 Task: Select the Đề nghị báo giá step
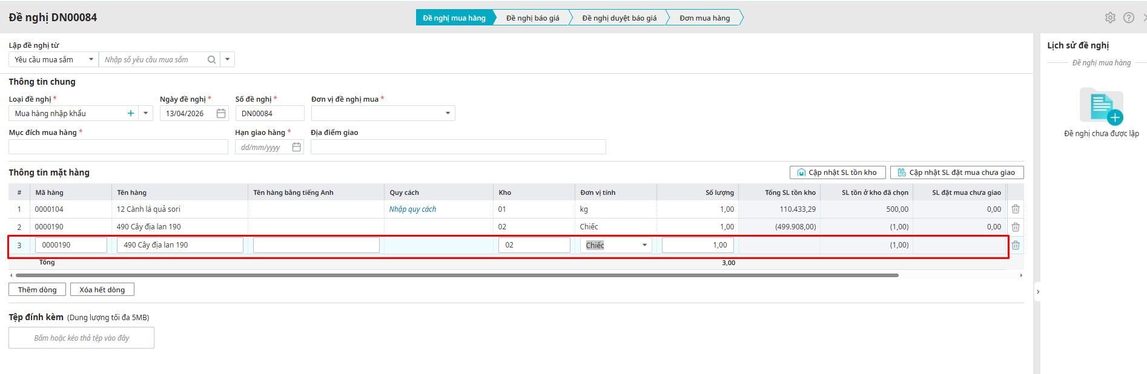tap(533, 18)
